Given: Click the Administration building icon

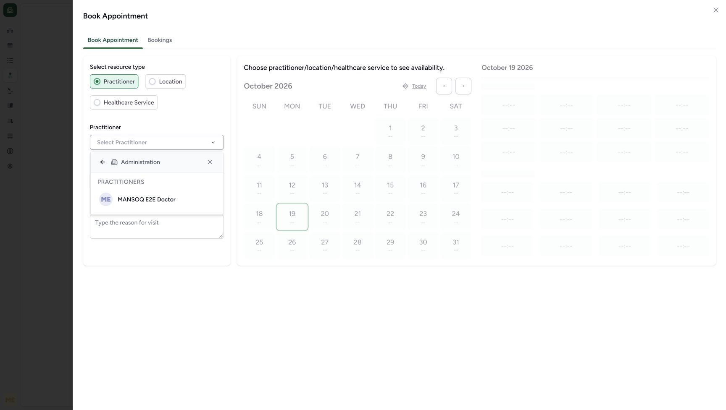Looking at the screenshot, I should point(114,162).
